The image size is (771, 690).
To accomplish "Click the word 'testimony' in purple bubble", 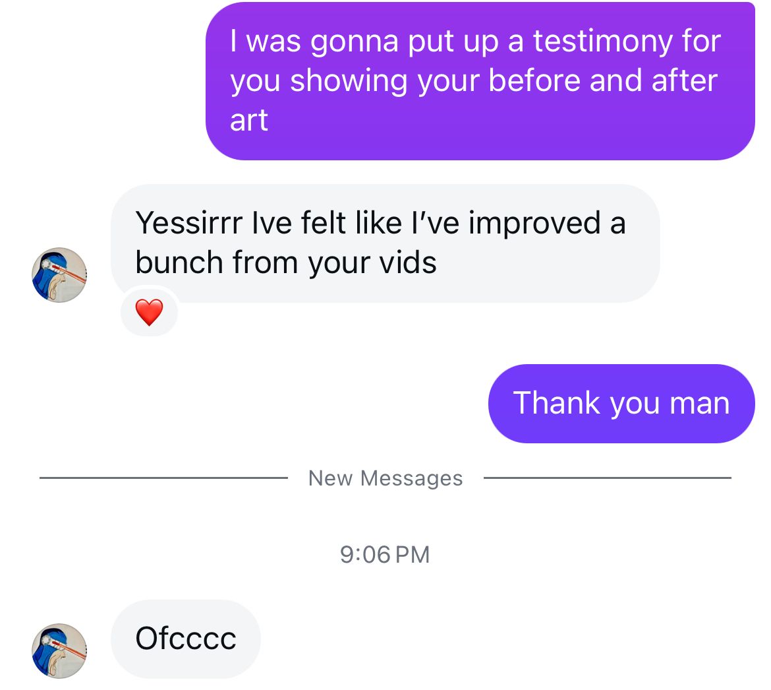I will coord(603,41).
